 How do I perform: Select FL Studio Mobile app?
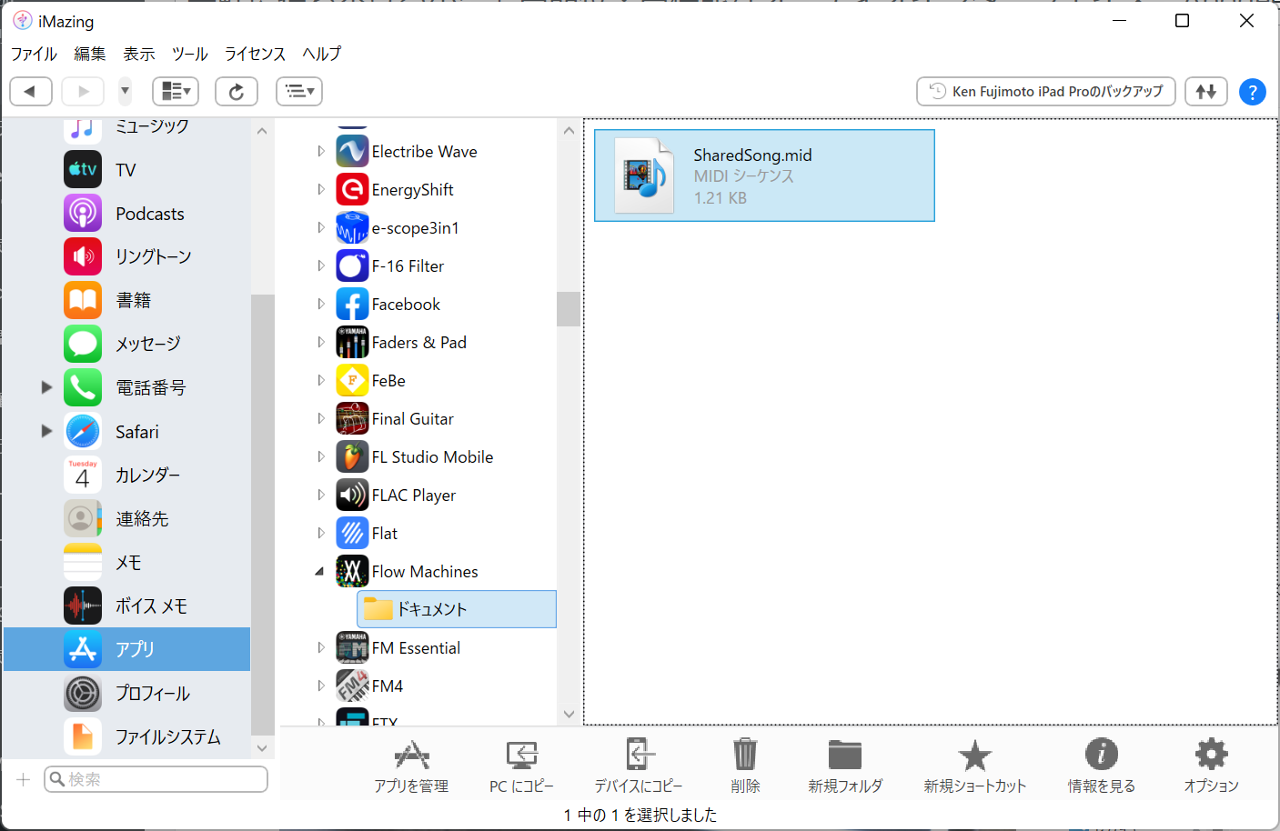point(415,457)
